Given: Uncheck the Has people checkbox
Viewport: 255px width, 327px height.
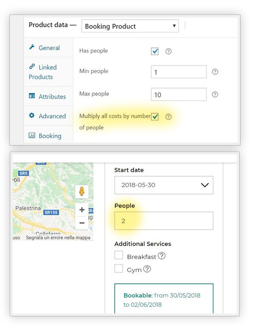Looking at the screenshot, I should pos(155,51).
